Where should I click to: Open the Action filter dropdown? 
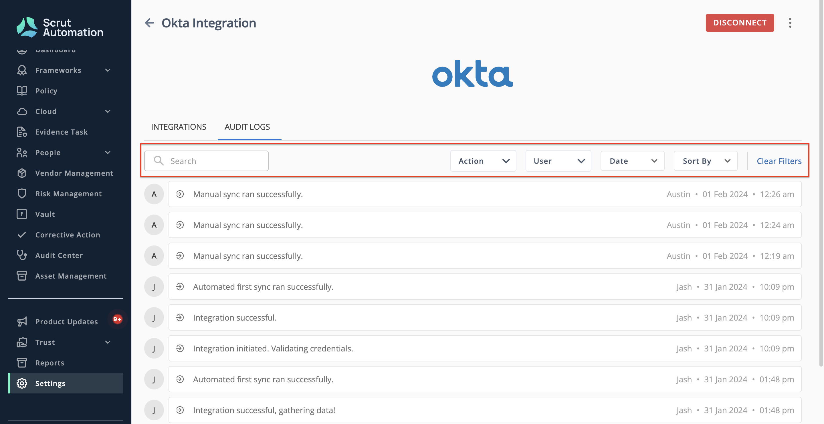483,161
